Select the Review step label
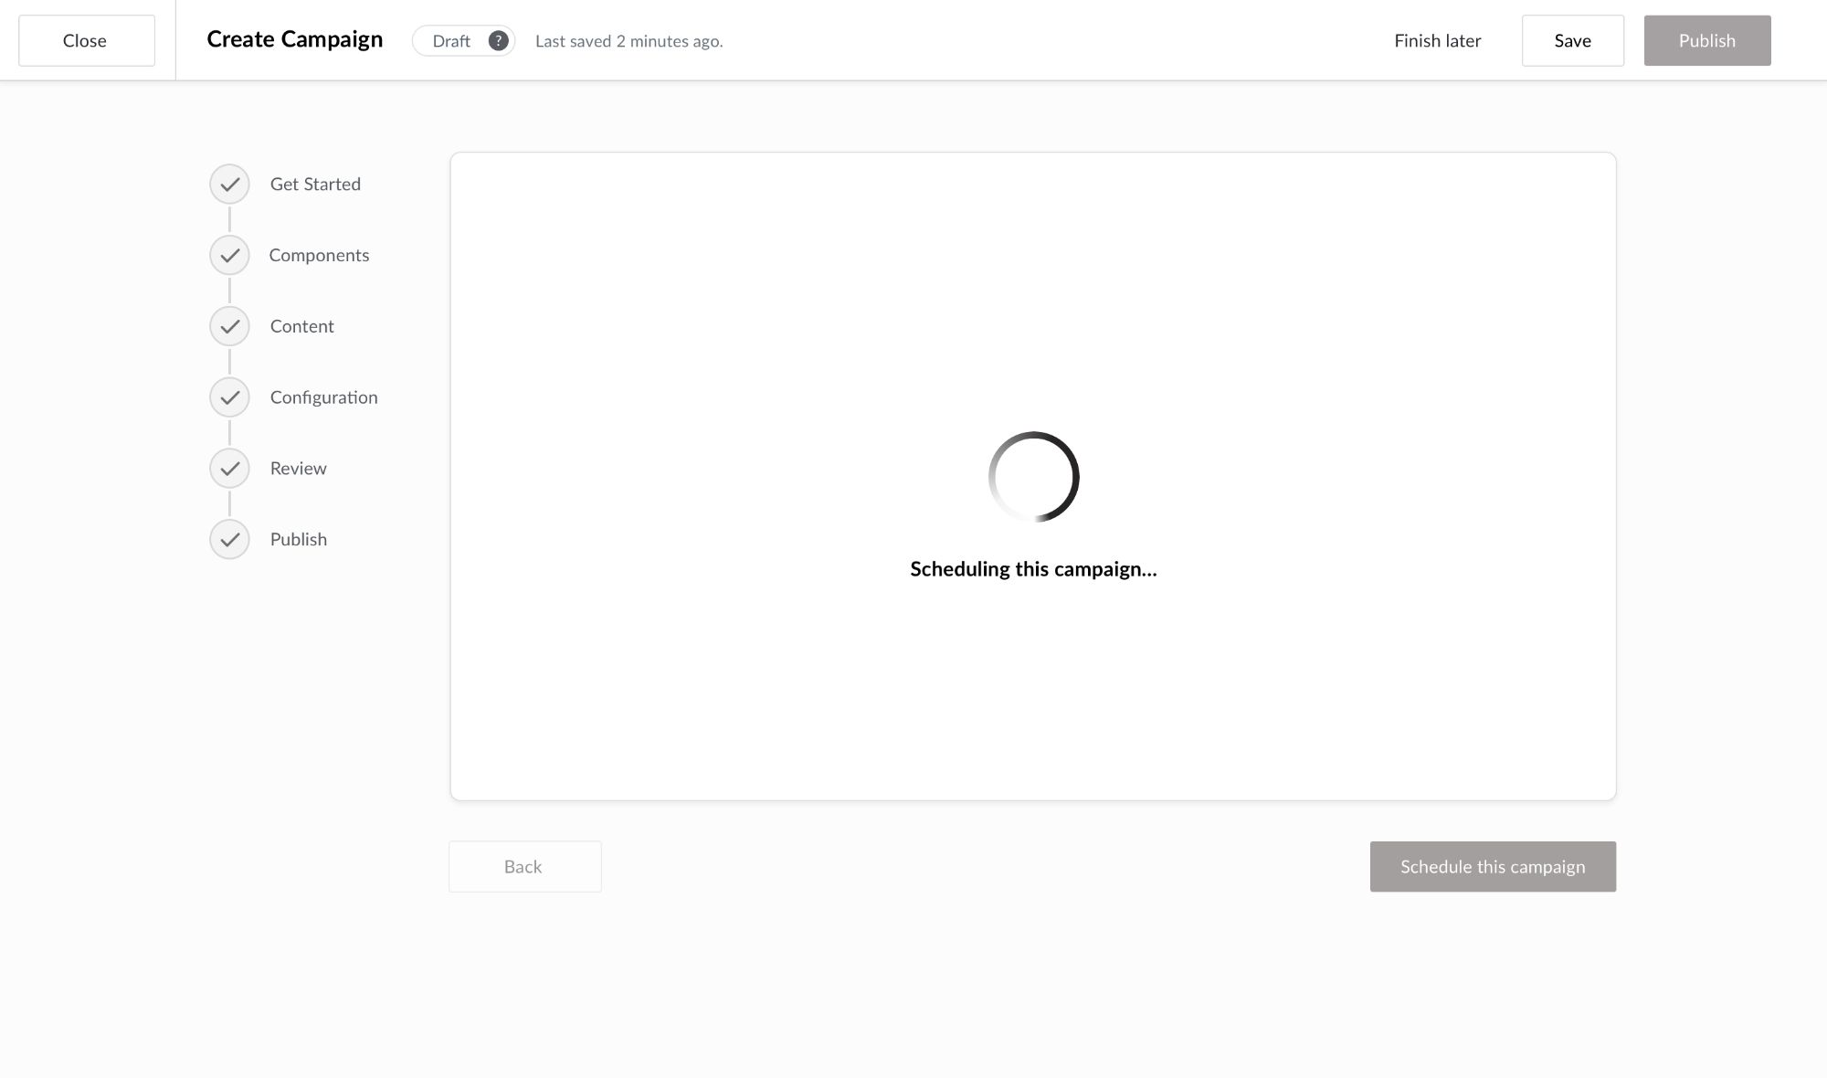Screen dimensions: 1827x1078 click(x=298, y=469)
